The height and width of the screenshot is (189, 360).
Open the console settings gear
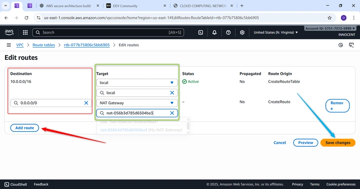point(242,32)
